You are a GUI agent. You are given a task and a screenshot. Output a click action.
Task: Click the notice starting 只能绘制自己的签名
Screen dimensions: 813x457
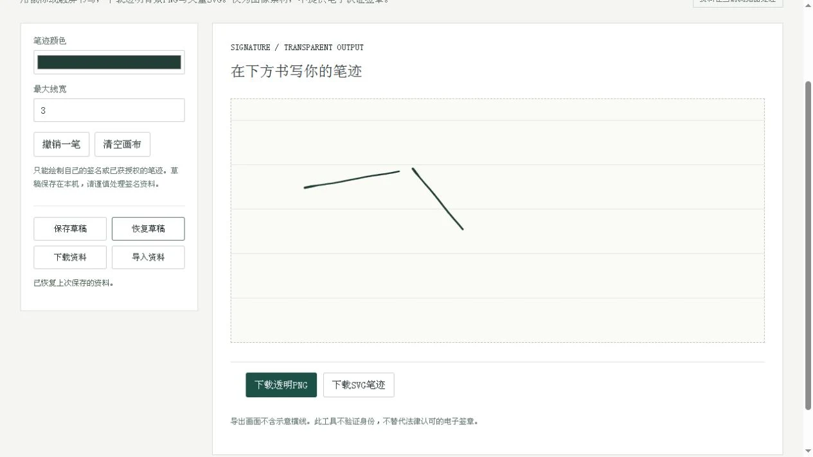pyautogui.click(x=106, y=177)
